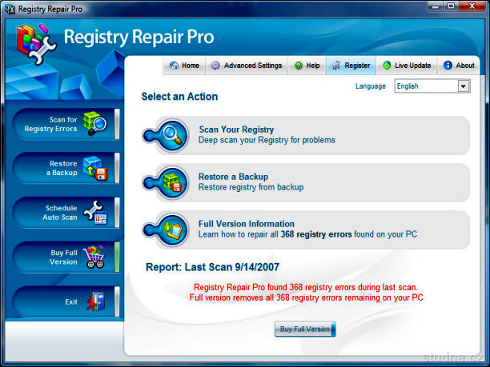Click the "Select an Action" heading
Image resolution: width=490 pixels, height=367 pixels.
[179, 97]
